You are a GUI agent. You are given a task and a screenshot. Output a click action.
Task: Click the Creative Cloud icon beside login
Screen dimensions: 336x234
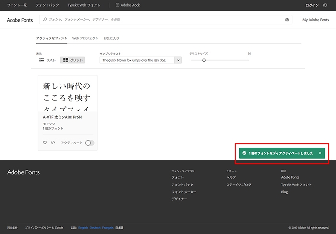point(325,5)
